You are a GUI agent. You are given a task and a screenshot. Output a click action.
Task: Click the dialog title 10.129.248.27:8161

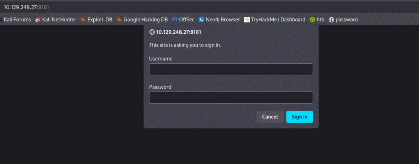click(178, 32)
